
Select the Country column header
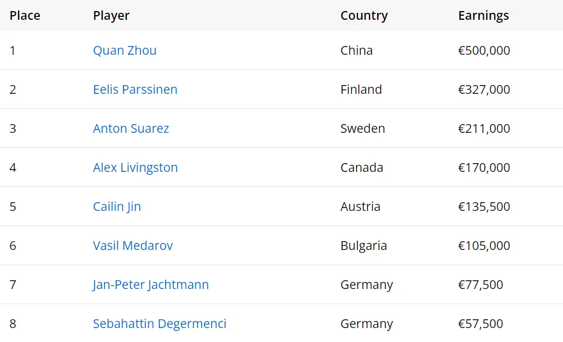[364, 16]
